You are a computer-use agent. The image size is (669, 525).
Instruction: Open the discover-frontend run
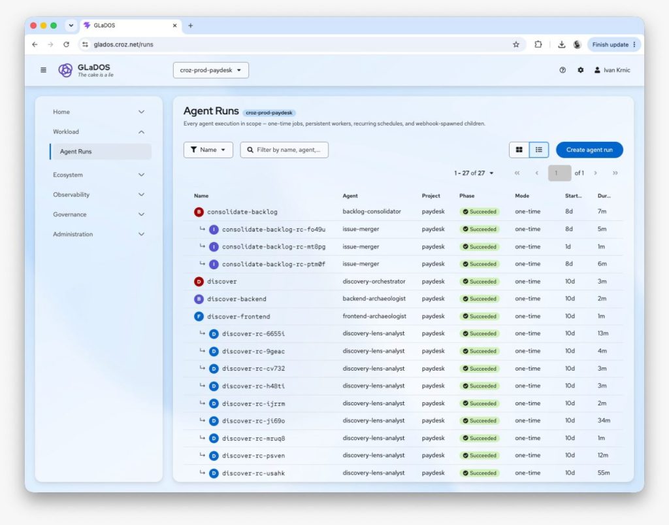[x=238, y=316]
